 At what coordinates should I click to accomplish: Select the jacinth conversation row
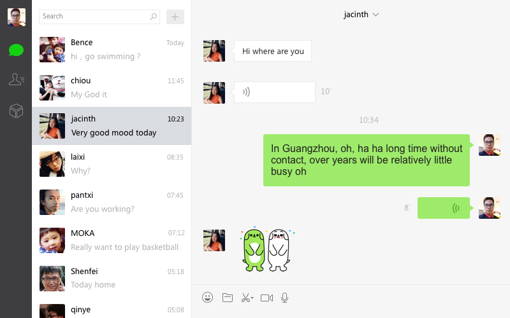tap(112, 126)
